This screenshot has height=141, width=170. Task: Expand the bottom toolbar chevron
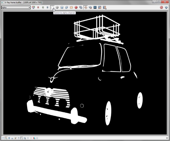[167, 138]
